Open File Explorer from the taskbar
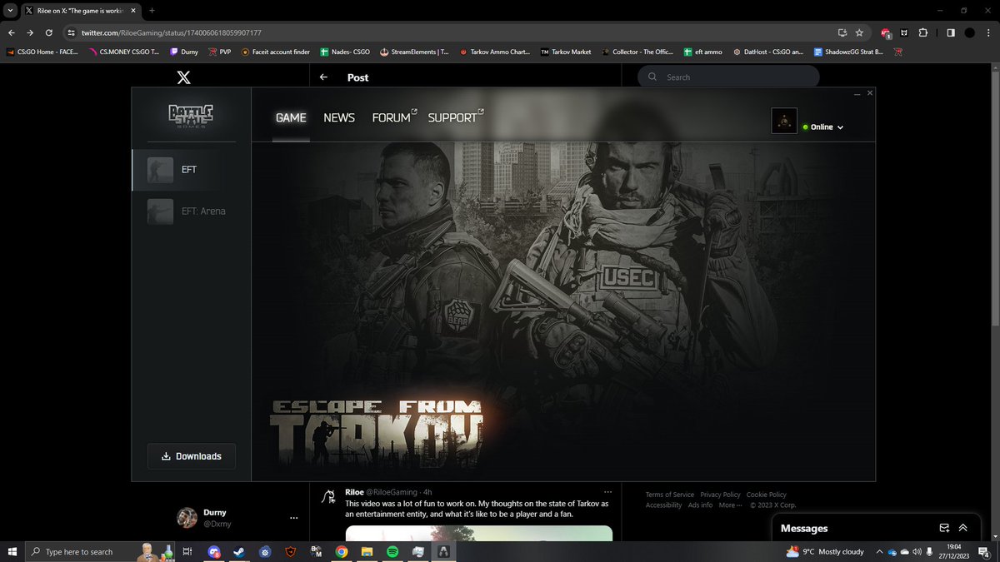1000x562 pixels. click(367, 551)
